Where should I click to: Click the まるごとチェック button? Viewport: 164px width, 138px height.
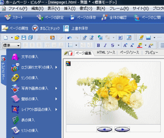46,28
